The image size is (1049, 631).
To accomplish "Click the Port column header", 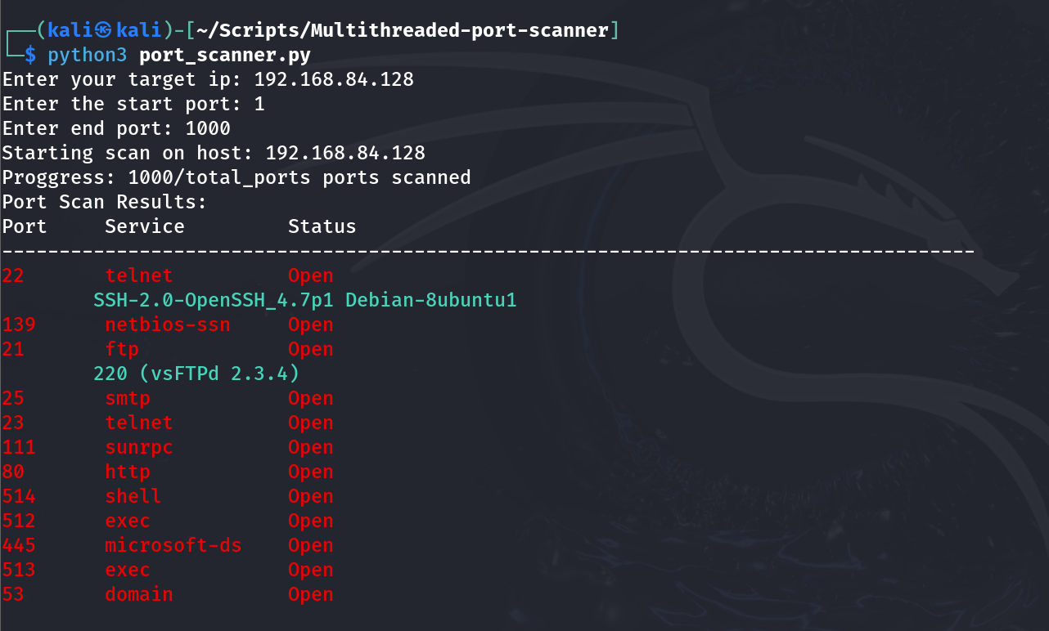I will tap(25, 226).
